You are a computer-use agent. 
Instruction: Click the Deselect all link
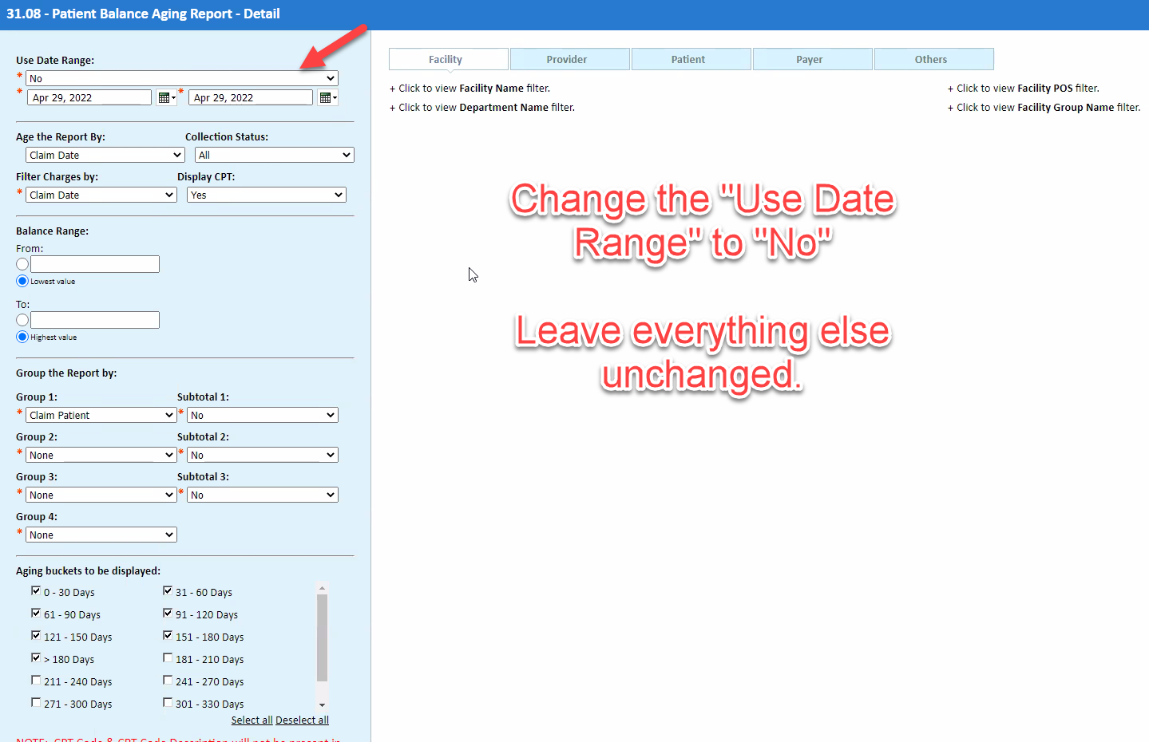pyautogui.click(x=302, y=720)
